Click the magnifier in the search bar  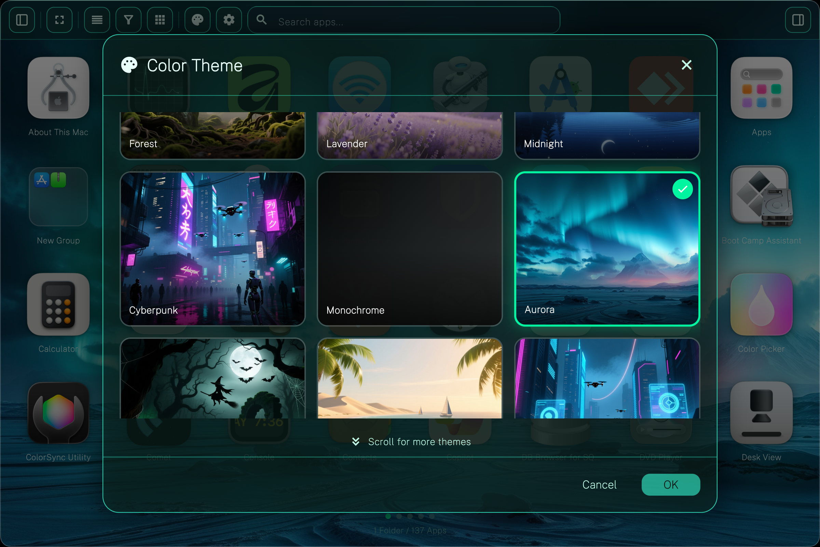(x=261, y=20)
